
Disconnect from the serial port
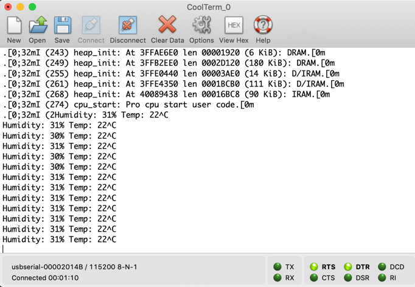tap(128, 26)
